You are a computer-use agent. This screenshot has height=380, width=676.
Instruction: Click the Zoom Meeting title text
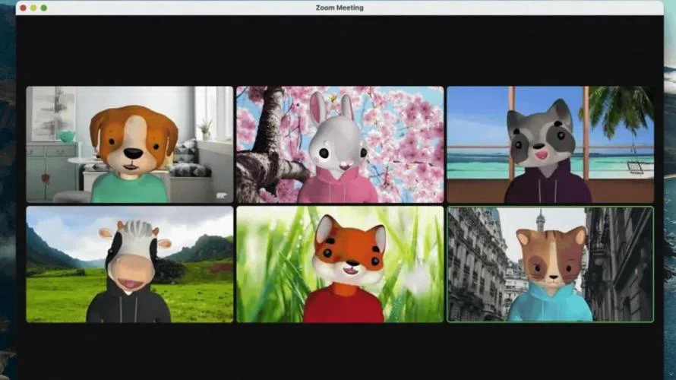pyautogui.click(x=340, y=8)
